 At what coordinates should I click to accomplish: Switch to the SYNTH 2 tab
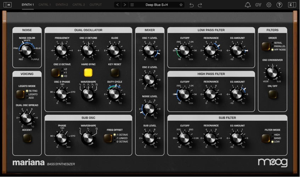tap(62, 5)
